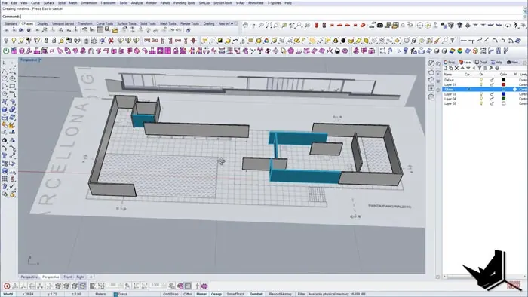Click Record History in status bar
The width and height of the screenshot is (528, 297).
point(280,294)
